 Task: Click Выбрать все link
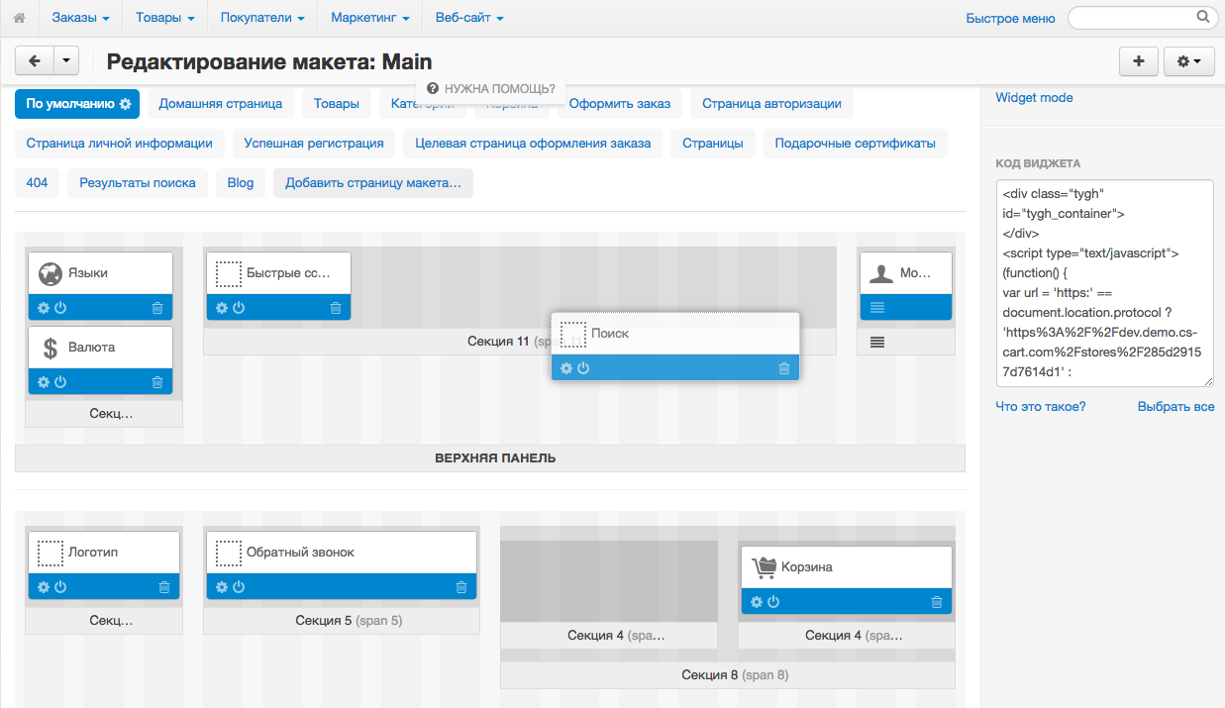(1175, 407)
